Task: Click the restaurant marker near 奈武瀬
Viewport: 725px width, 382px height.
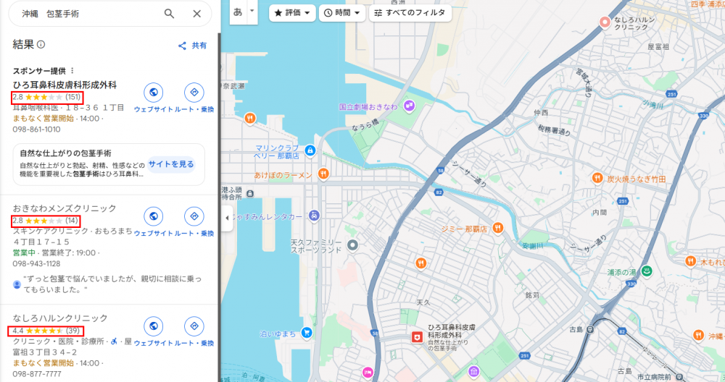Action: tap(249, 118)
